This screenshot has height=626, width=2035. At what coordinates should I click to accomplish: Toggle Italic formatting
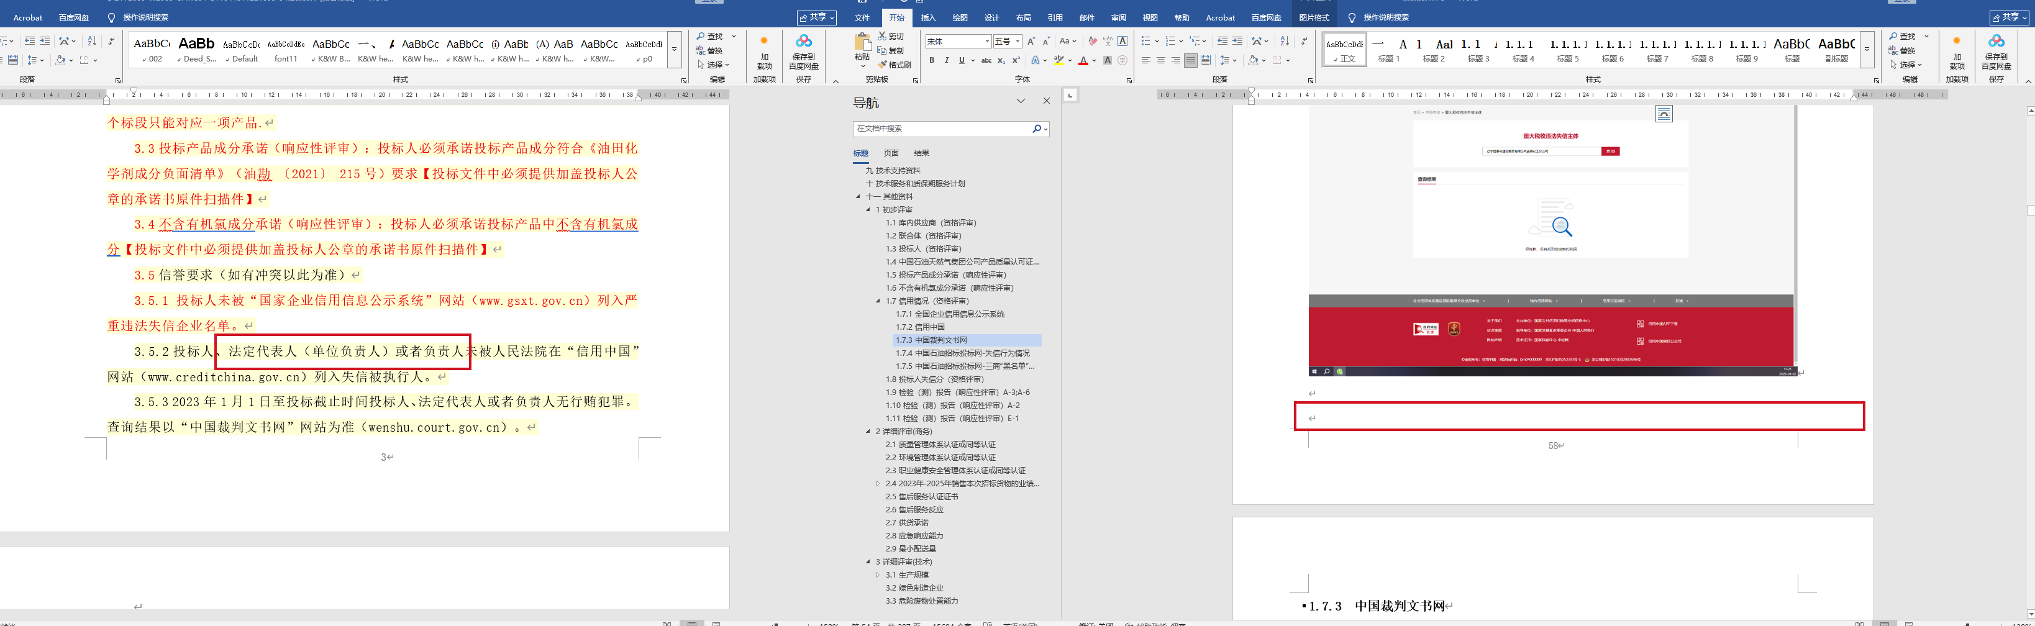(947, 60)
